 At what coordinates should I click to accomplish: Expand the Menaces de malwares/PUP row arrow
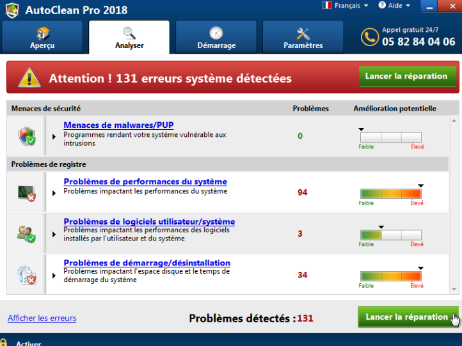pos(54,137)
